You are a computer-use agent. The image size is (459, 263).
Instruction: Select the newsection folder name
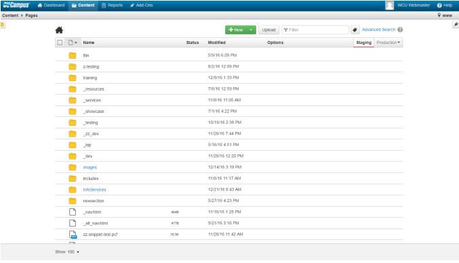(x=94, y=201)
